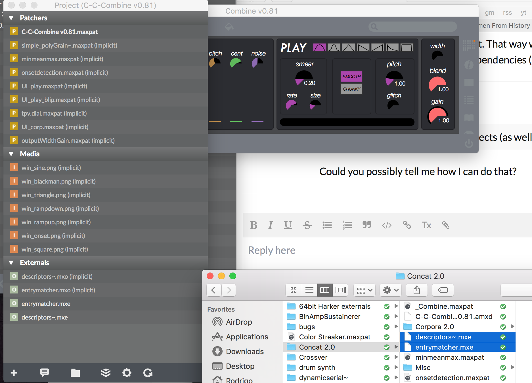532x383 pixels.
Task: Select win_sine.png (implicit) in Media
Action: click(106, 168)
